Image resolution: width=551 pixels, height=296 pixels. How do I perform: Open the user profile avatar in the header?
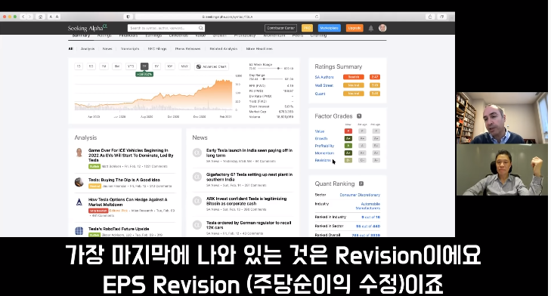382,28
